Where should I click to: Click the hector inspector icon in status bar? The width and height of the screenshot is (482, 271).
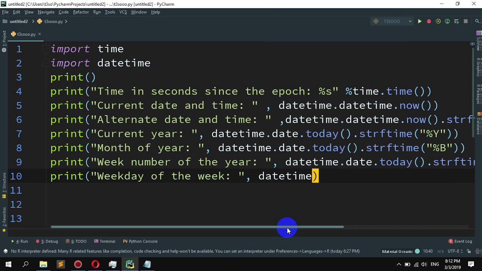(x=477, y=251)
